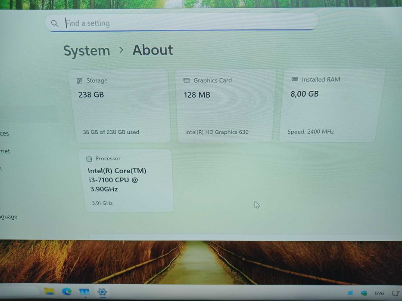The height and width of the screenshot is (301, 402).
Task: Click the Installed RAM memory icon
Action: pos(295,80)
